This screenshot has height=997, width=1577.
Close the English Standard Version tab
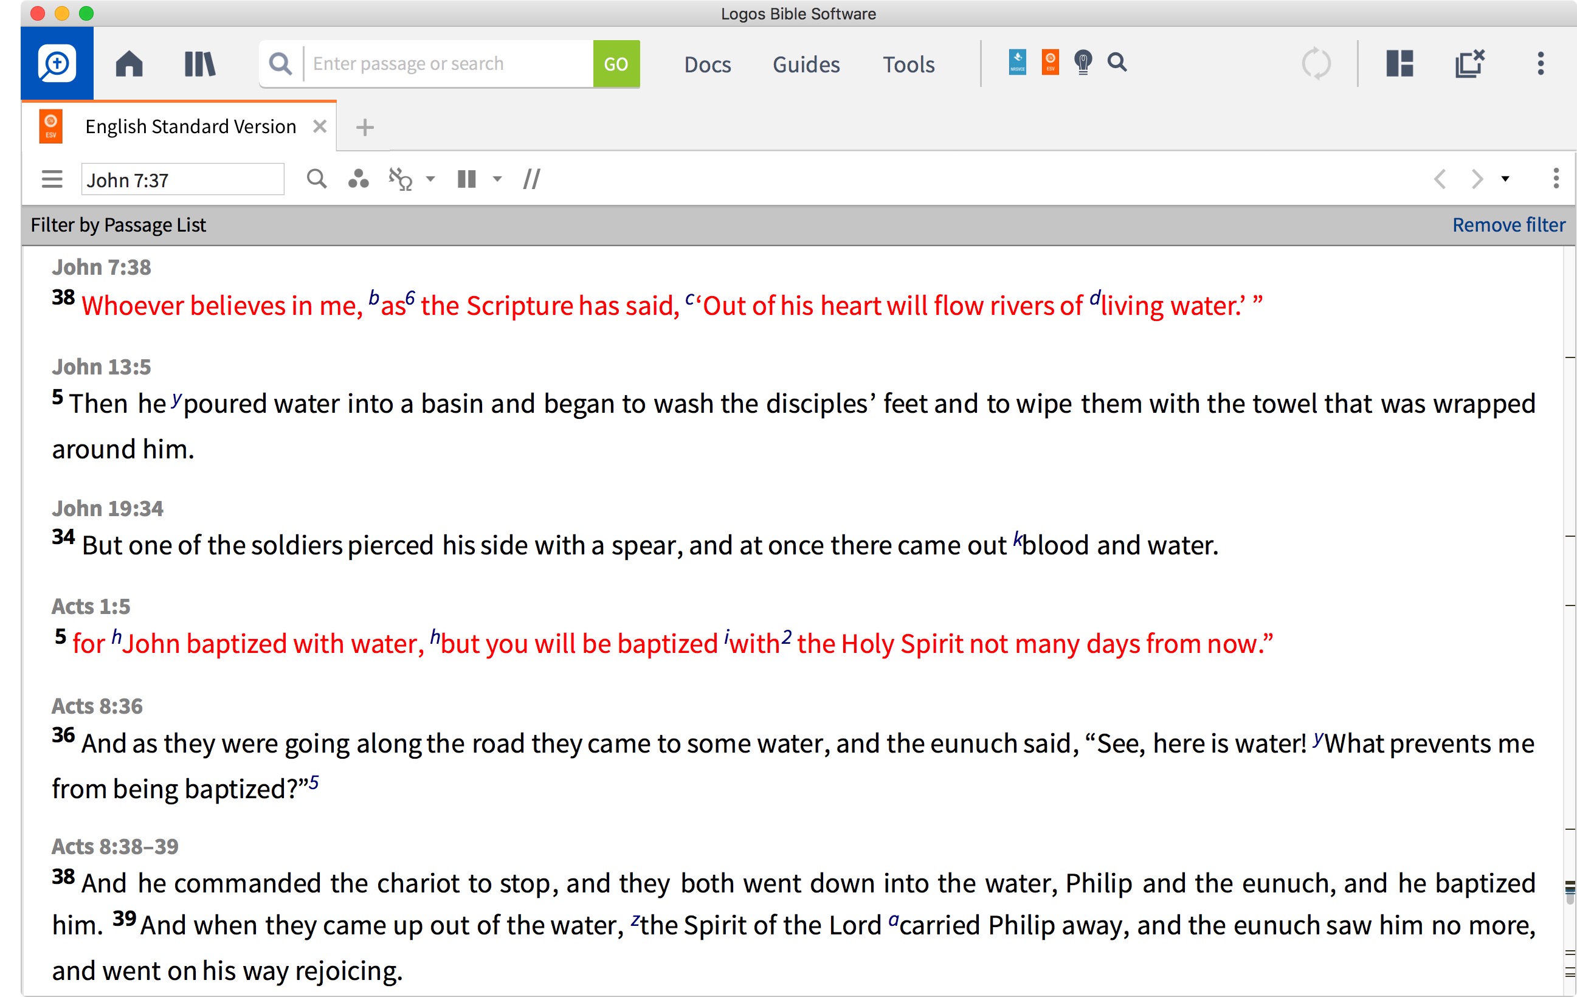(x=320, y=126)
